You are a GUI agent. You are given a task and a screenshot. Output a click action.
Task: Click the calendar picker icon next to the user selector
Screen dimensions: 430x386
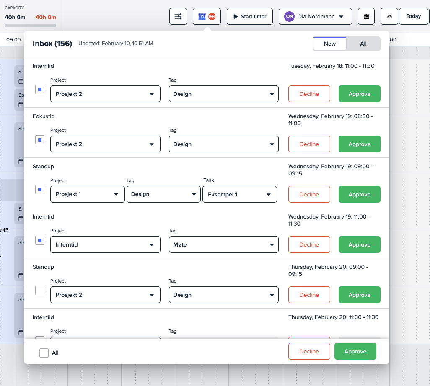pyautogui.click(x=366, y=16)
